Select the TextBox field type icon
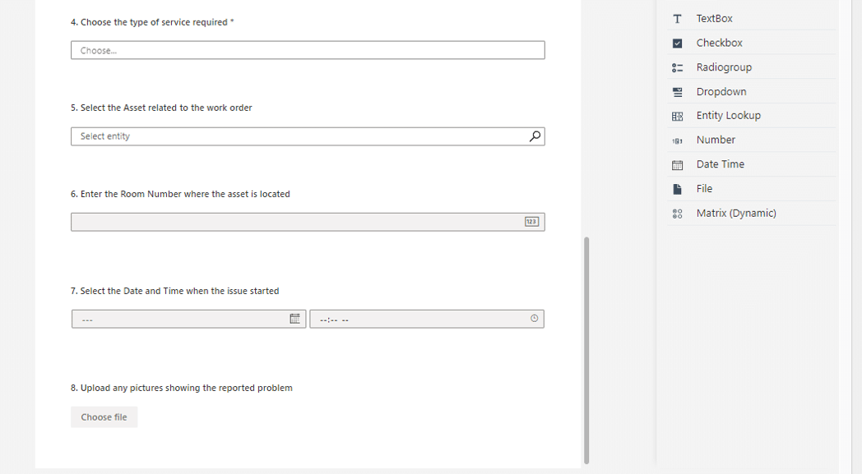 677,18
